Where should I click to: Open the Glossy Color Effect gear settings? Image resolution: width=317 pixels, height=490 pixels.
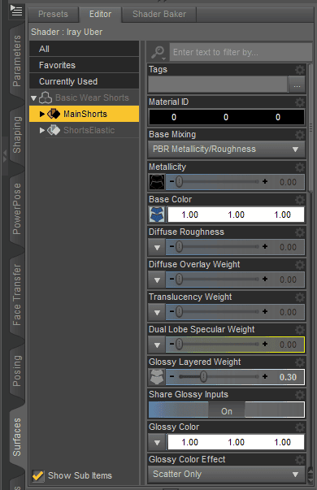299,459
